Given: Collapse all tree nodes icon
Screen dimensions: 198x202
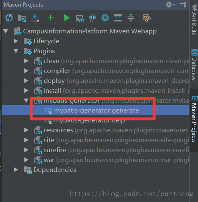Looking at the screenshot, I should [131, 18].
